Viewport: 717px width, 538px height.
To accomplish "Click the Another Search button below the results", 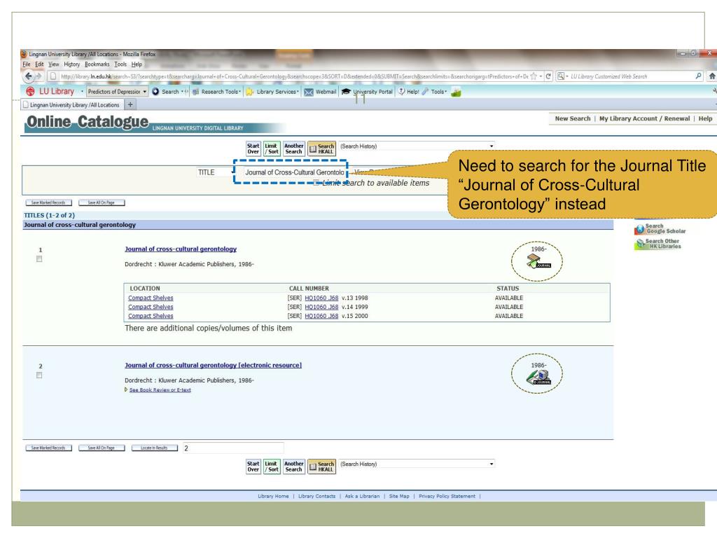I will tap(293, 467).
